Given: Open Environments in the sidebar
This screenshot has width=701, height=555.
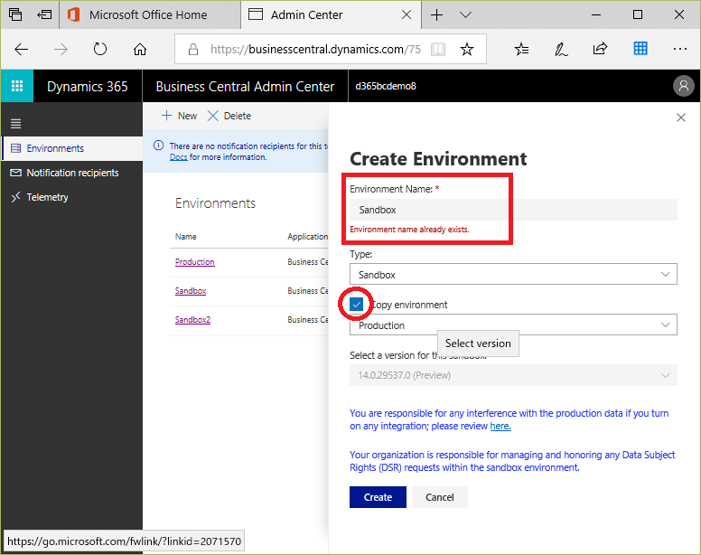Looking at the screenshot, I should pos(72,148).
